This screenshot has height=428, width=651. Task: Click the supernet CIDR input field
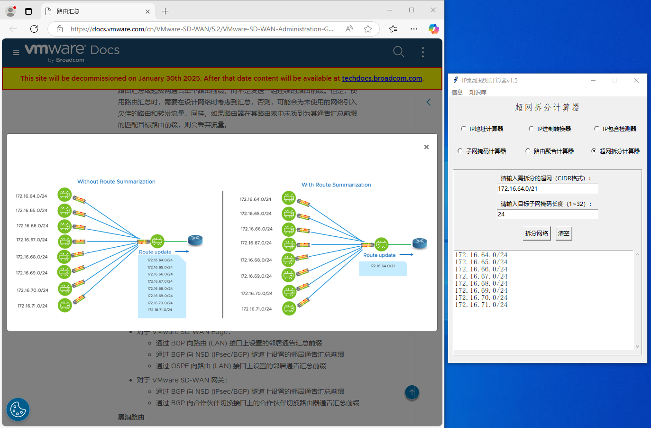click(x=547, y=188)
